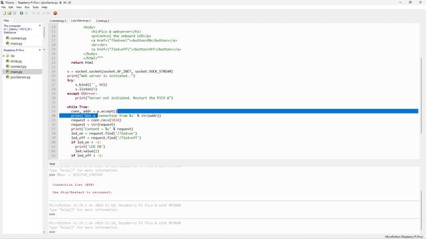
Task: Click the Step into toolbar icon
Action: pos(39,13)
